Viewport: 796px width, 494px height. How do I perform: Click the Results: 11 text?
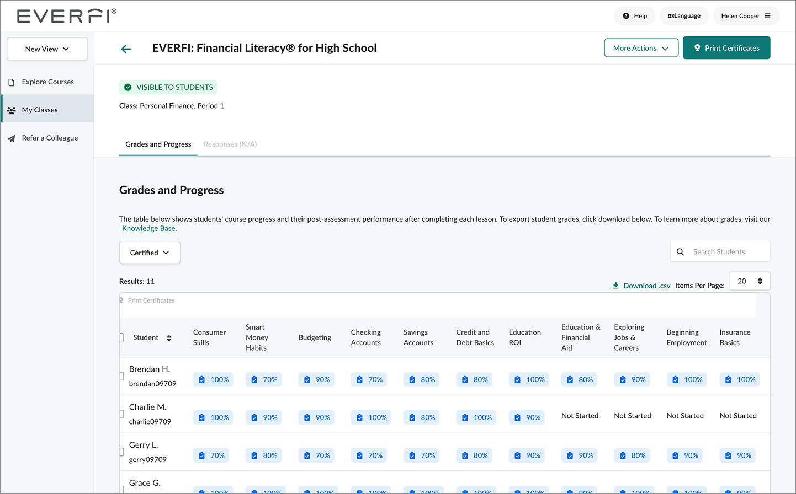click(x=137, y=281)
